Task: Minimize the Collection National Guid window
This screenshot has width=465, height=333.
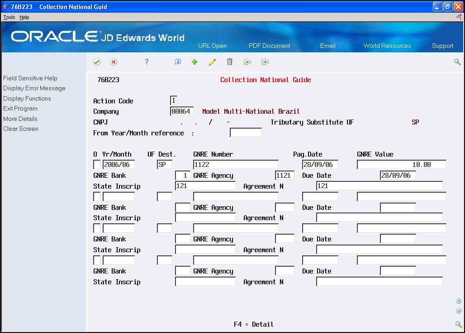Action: coord(437,6)
